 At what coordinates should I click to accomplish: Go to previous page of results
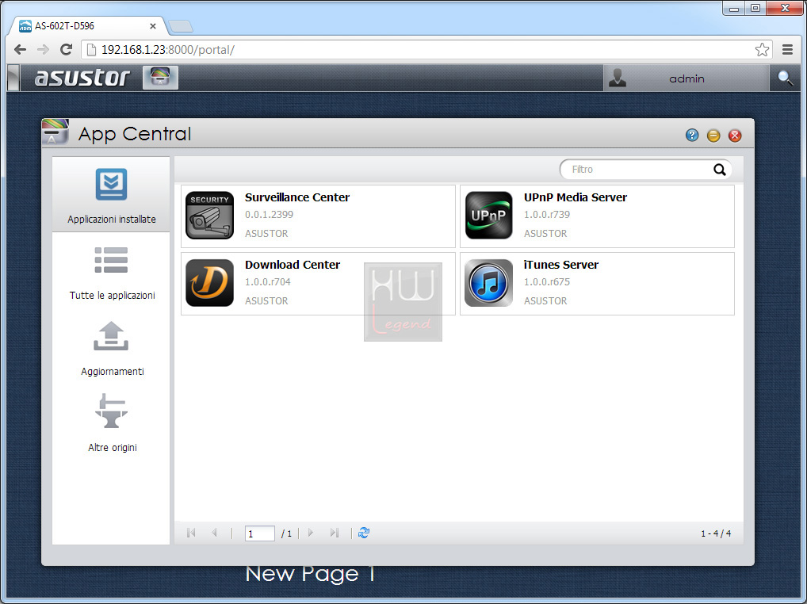click(x=215, y=533)
